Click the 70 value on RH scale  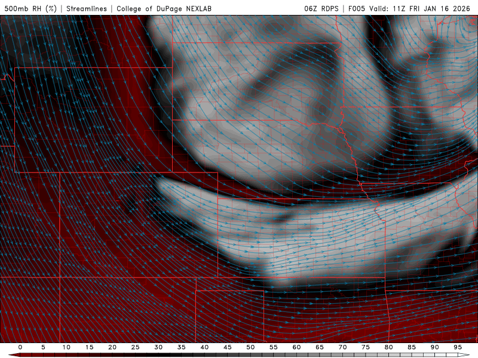click(342, 347)
